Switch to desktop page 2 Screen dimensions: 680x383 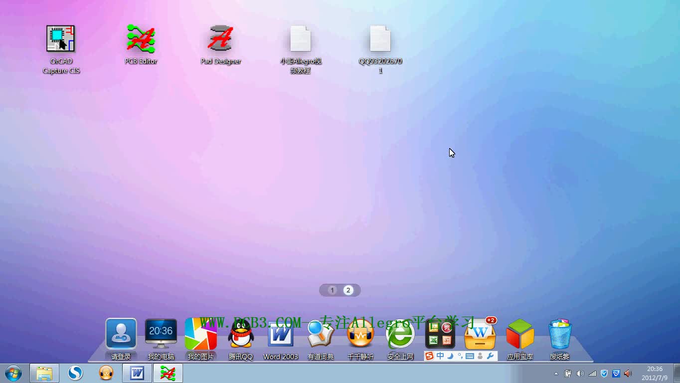[348, 290]
